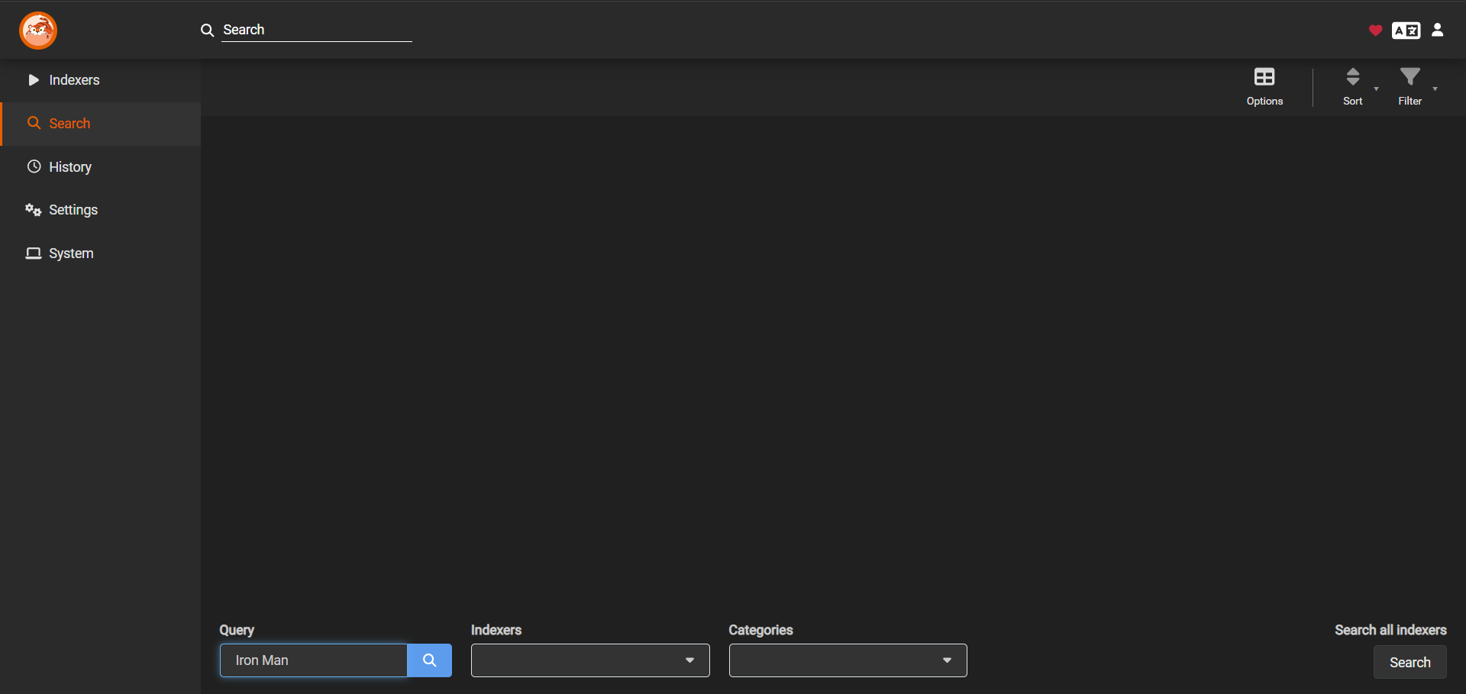Viewport: 1466px width, 694px height.
Task: Focus the Query field containing Iron Man
Action: point(314,660)
